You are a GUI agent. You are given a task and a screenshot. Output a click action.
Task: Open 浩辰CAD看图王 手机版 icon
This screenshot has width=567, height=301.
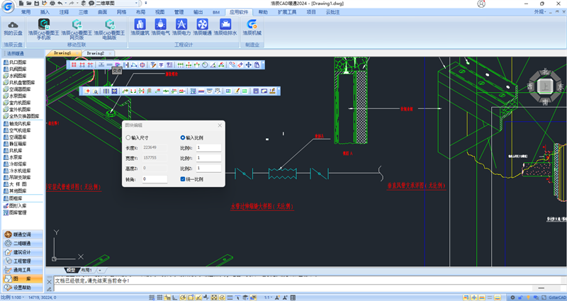point(43,27)
